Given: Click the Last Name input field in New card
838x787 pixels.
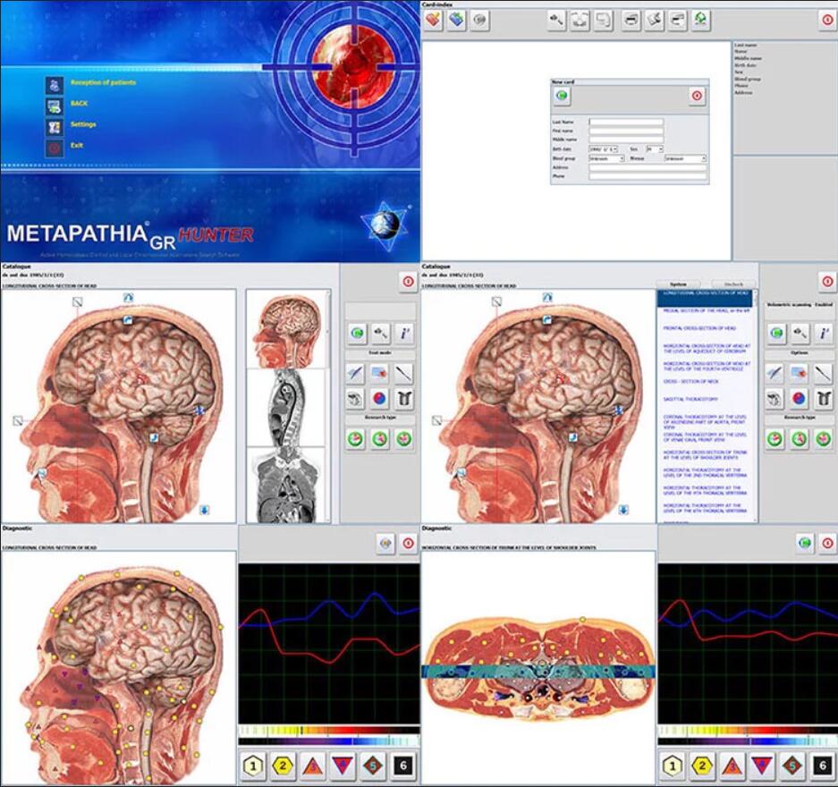Looking at the screenshot, I should pos(625,122).
